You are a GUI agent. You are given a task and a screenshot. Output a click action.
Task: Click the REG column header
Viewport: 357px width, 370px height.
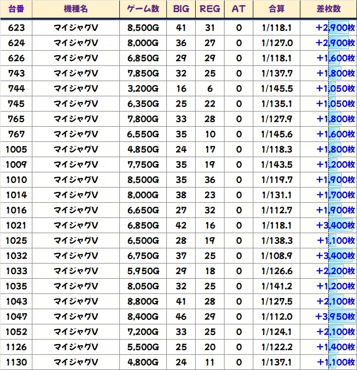coord(210,9)
